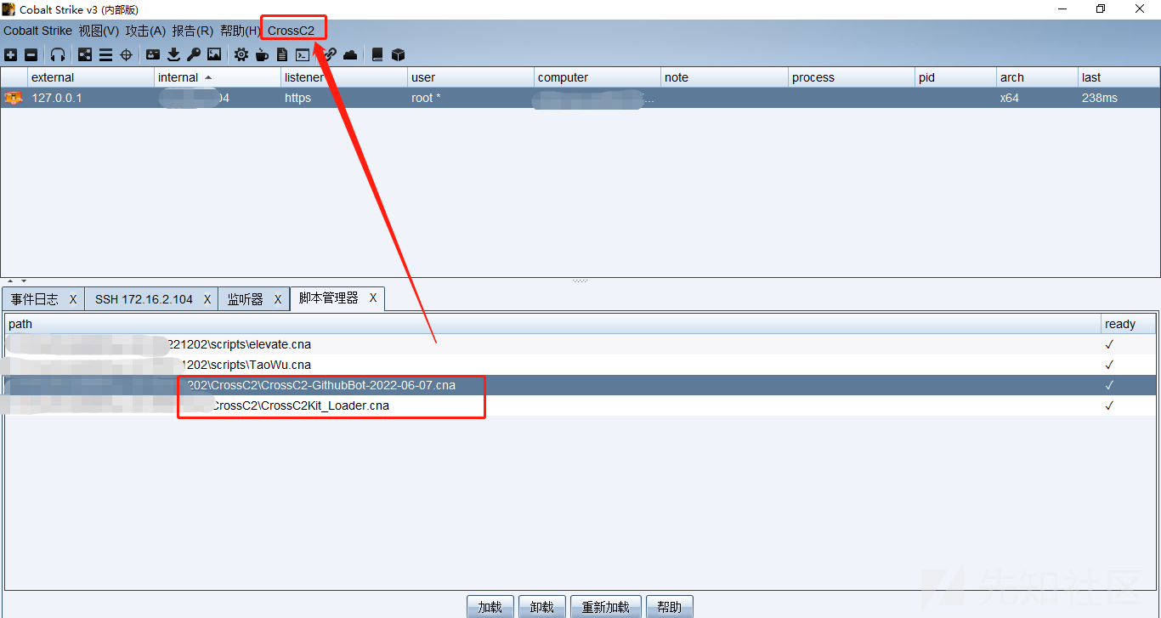Close the 事件日志 tab with X
The width and height of the screenshot is (1161, 618).
(73, 299)
